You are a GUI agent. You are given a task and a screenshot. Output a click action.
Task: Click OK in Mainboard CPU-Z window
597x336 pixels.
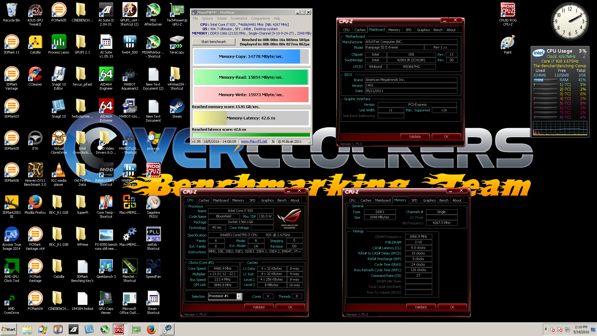coord(446,137)
